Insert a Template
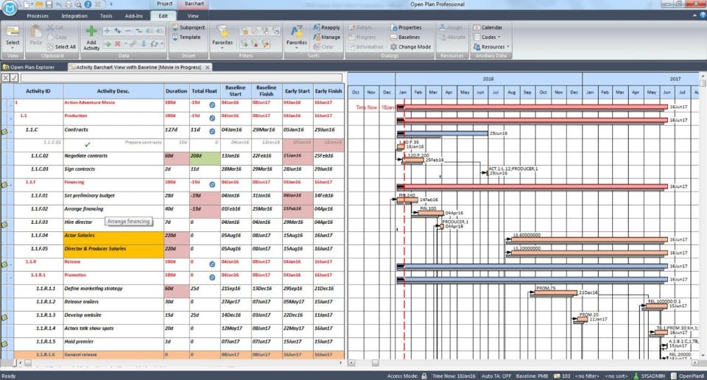The image size is (707, 380). point(186,37)
